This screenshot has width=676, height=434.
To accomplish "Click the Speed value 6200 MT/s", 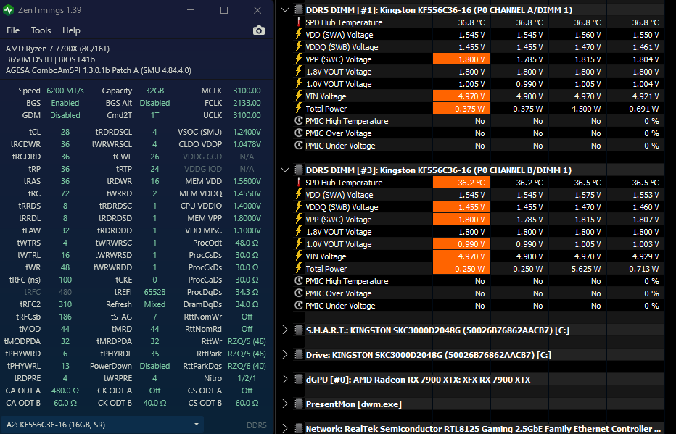I will click(65, 91).
